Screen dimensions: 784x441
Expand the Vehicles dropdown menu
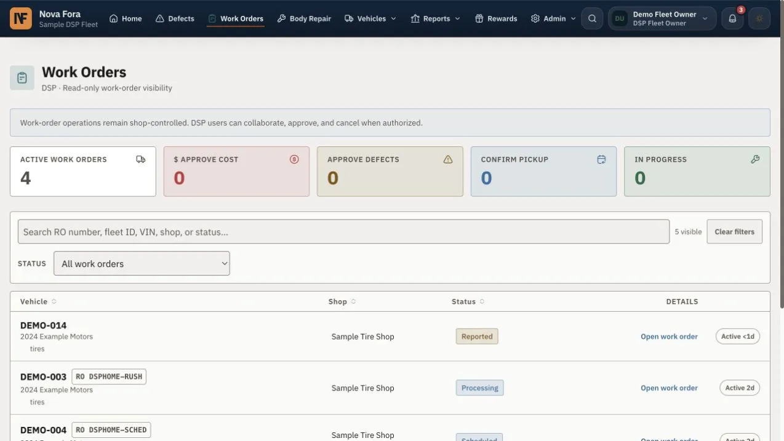pos(370,18)
